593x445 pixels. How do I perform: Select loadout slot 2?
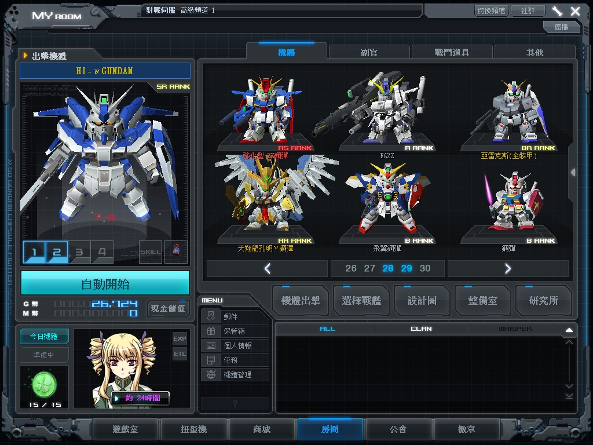point(57,252)
